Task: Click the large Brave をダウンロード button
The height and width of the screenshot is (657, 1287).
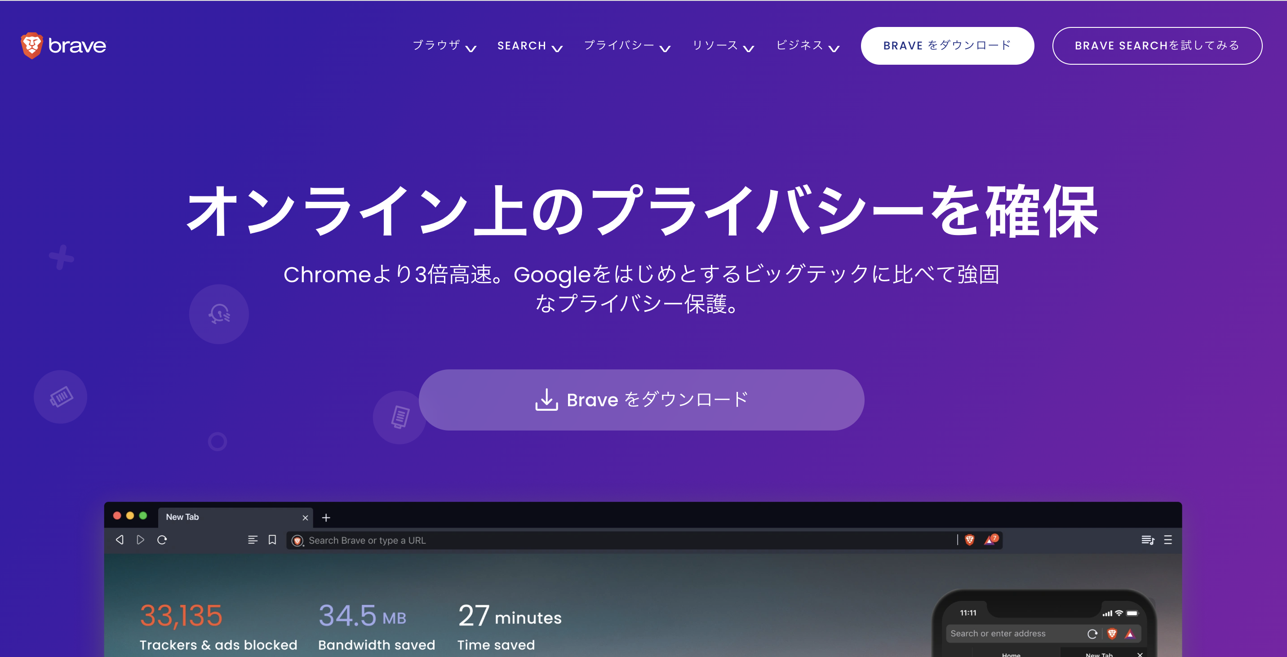Action: coord(642,400)
